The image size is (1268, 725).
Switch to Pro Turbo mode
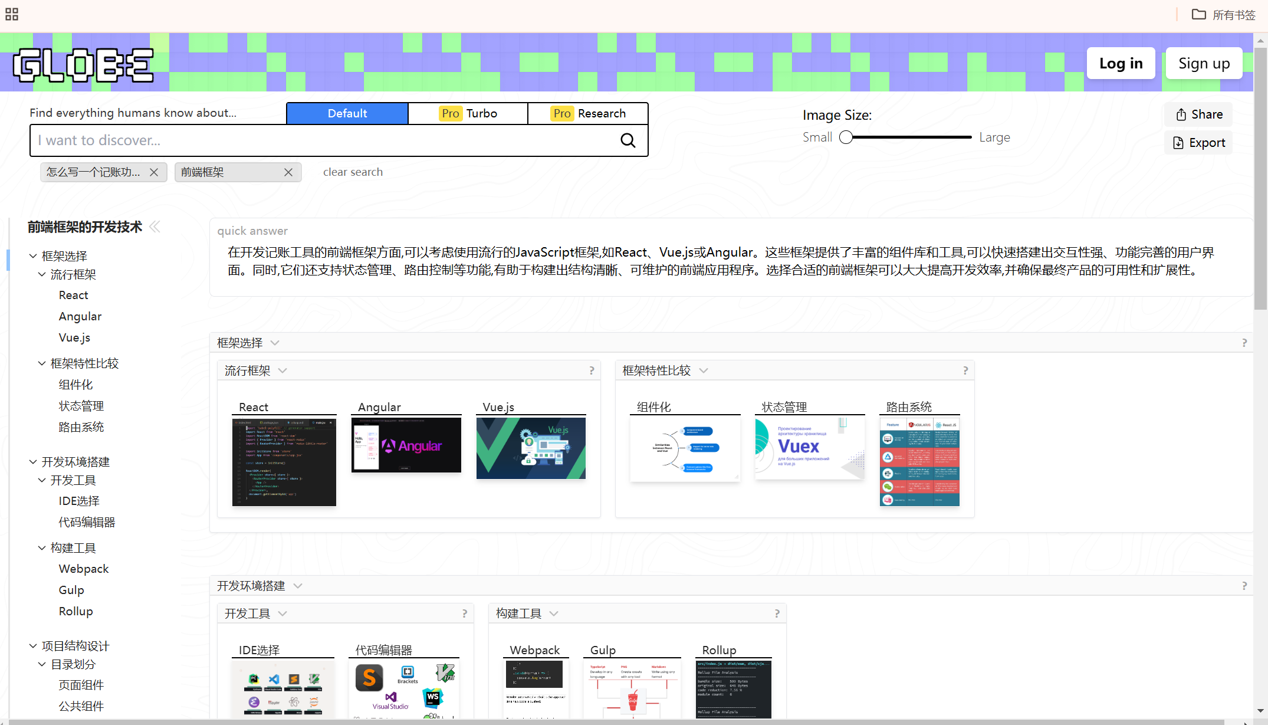(468, 113)
